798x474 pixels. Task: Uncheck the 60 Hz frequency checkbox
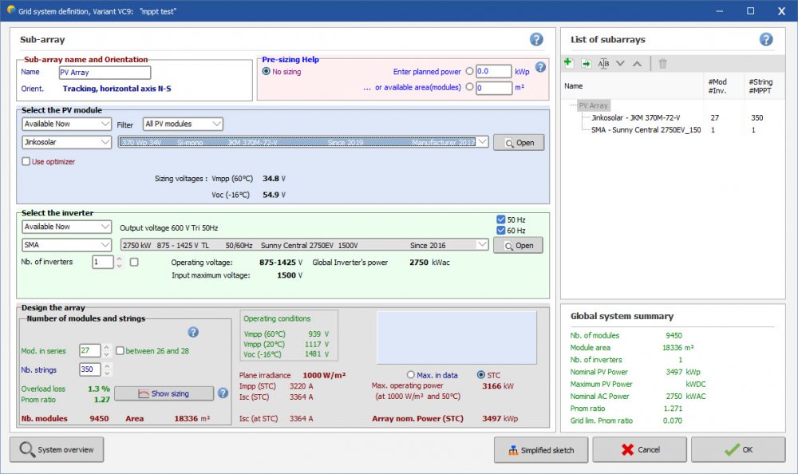coord(500,231)
